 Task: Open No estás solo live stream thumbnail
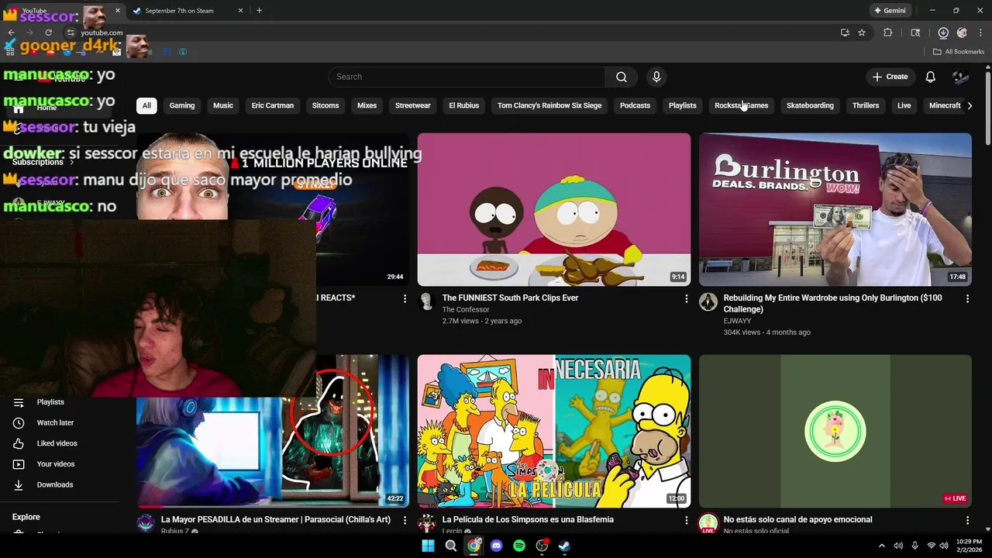tap(835, 431)
